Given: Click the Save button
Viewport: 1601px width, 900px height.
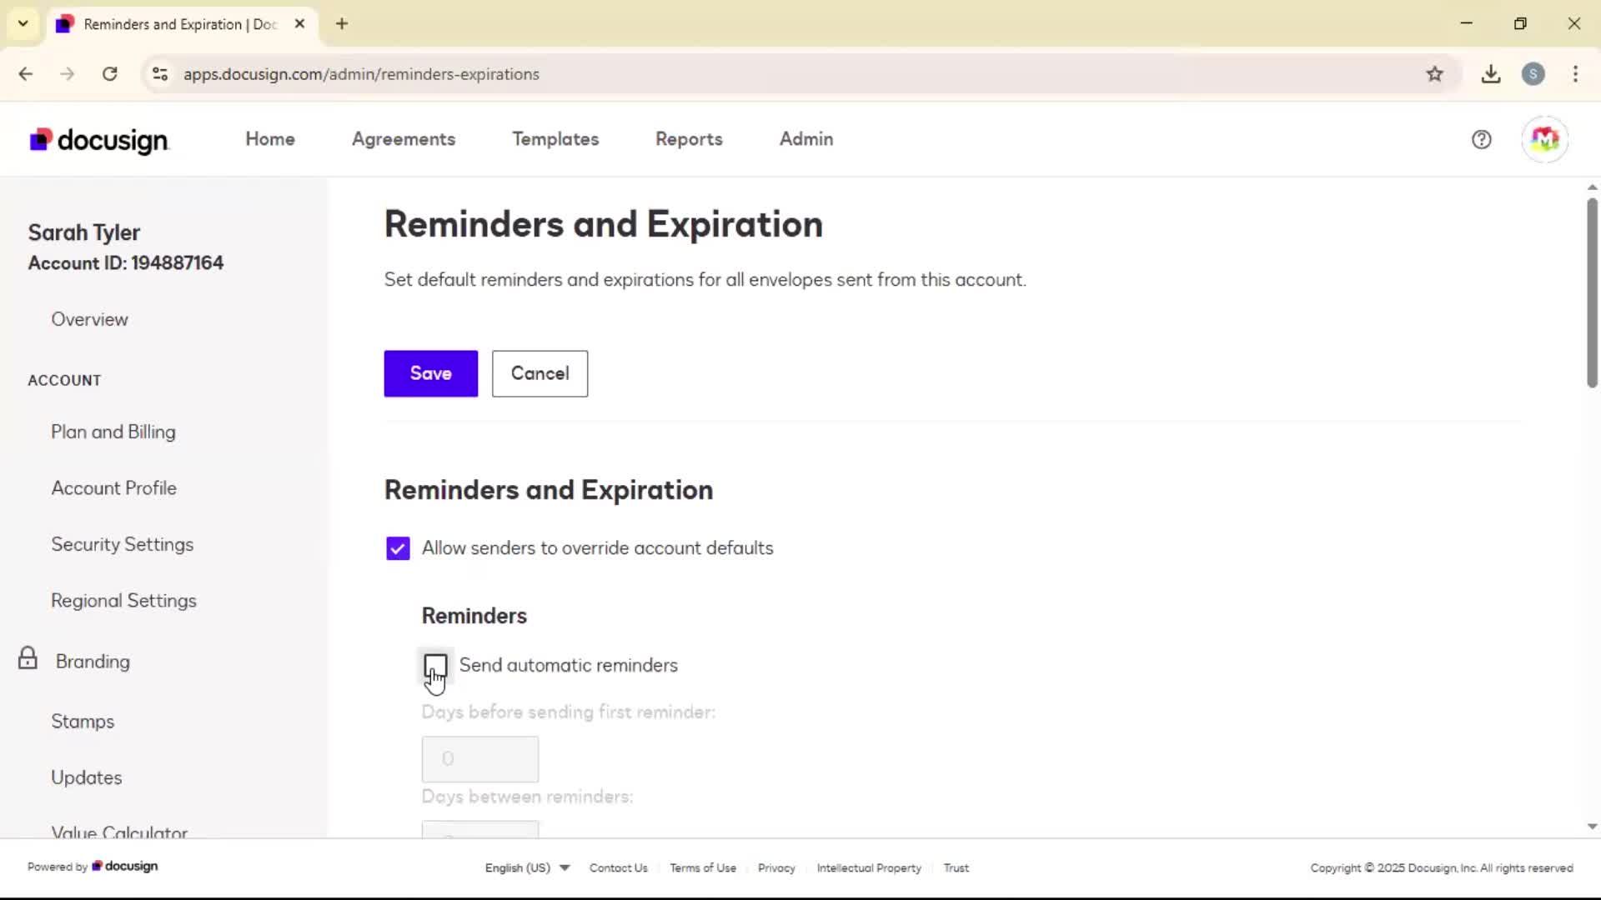Looking at the screenshot, I should (x=431, y=373).
